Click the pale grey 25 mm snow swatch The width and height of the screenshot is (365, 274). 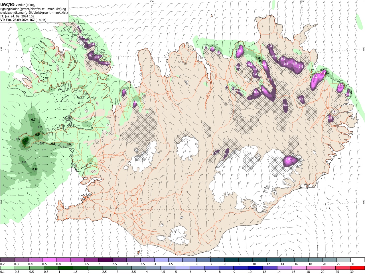tap(344, 260)
